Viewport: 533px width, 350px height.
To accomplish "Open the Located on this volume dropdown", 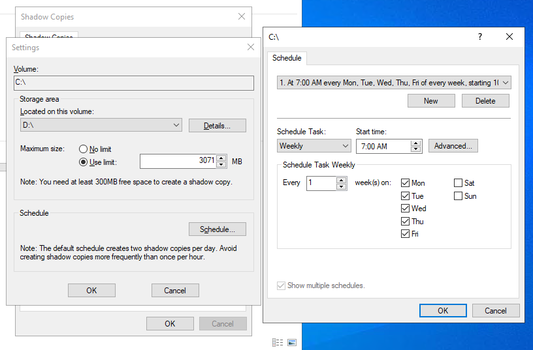I will [x=101, y=125].
